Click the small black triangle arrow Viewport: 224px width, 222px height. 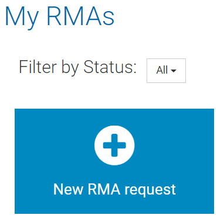(x=174, y=71)
